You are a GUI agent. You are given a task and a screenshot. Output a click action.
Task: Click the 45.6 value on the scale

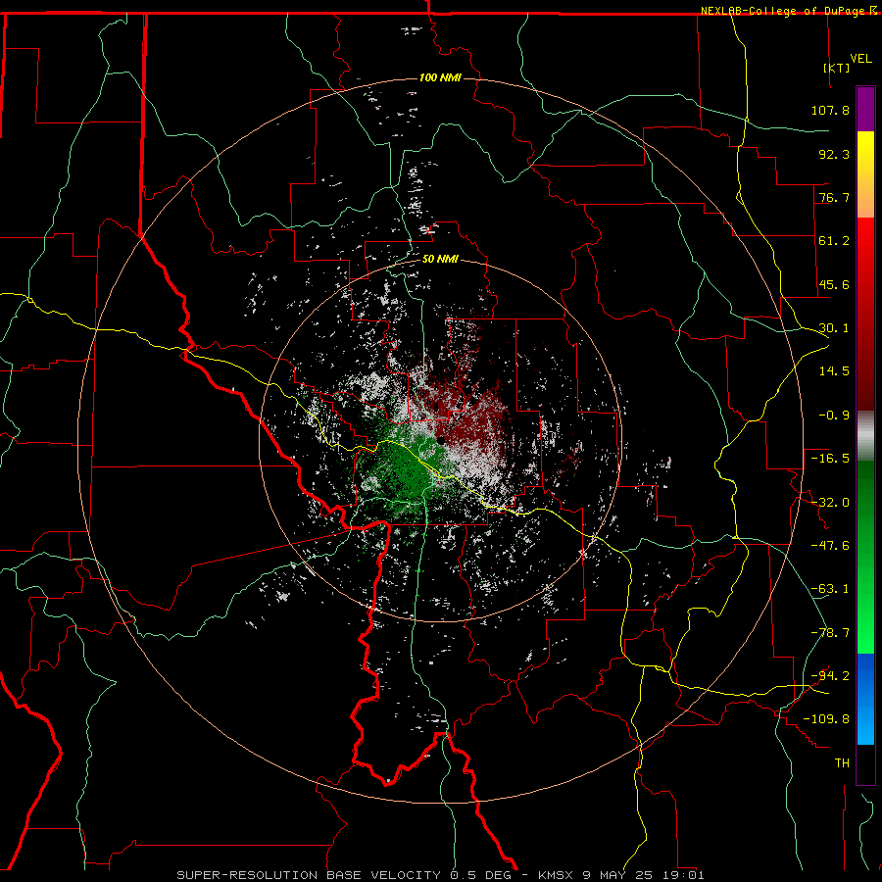834,284
